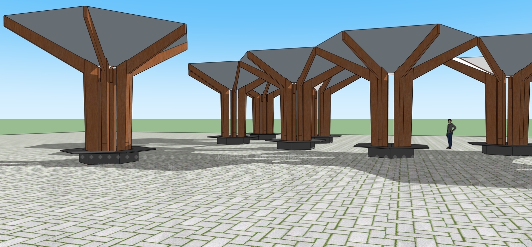This screenshot has height=247, width=532.
Task: Click the rightmost pavilion's dark base slab
Action: pyautogui.click(x=502, y=148)
